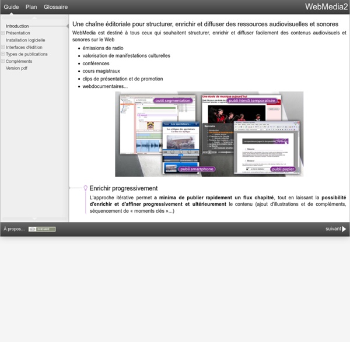Open the À propos... link

[14, 229]
